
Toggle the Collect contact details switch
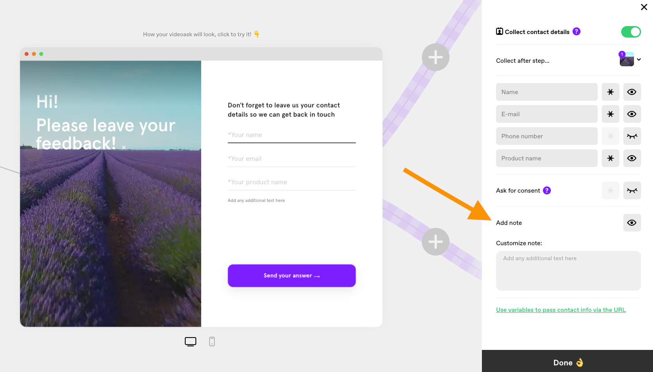point(631,32)
